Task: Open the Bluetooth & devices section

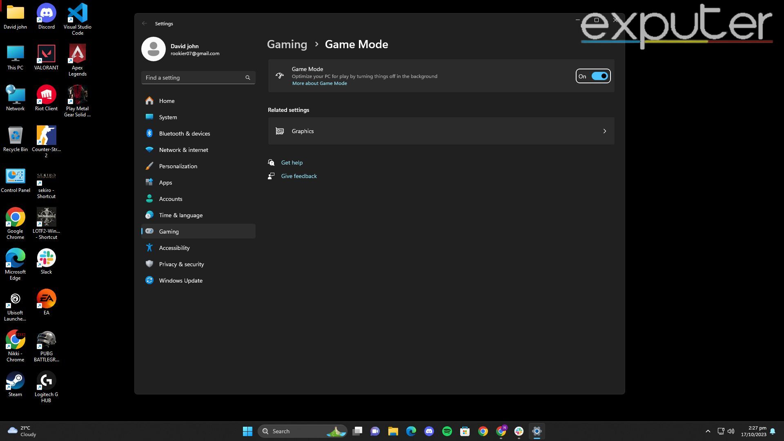Action: pos(184,134)
